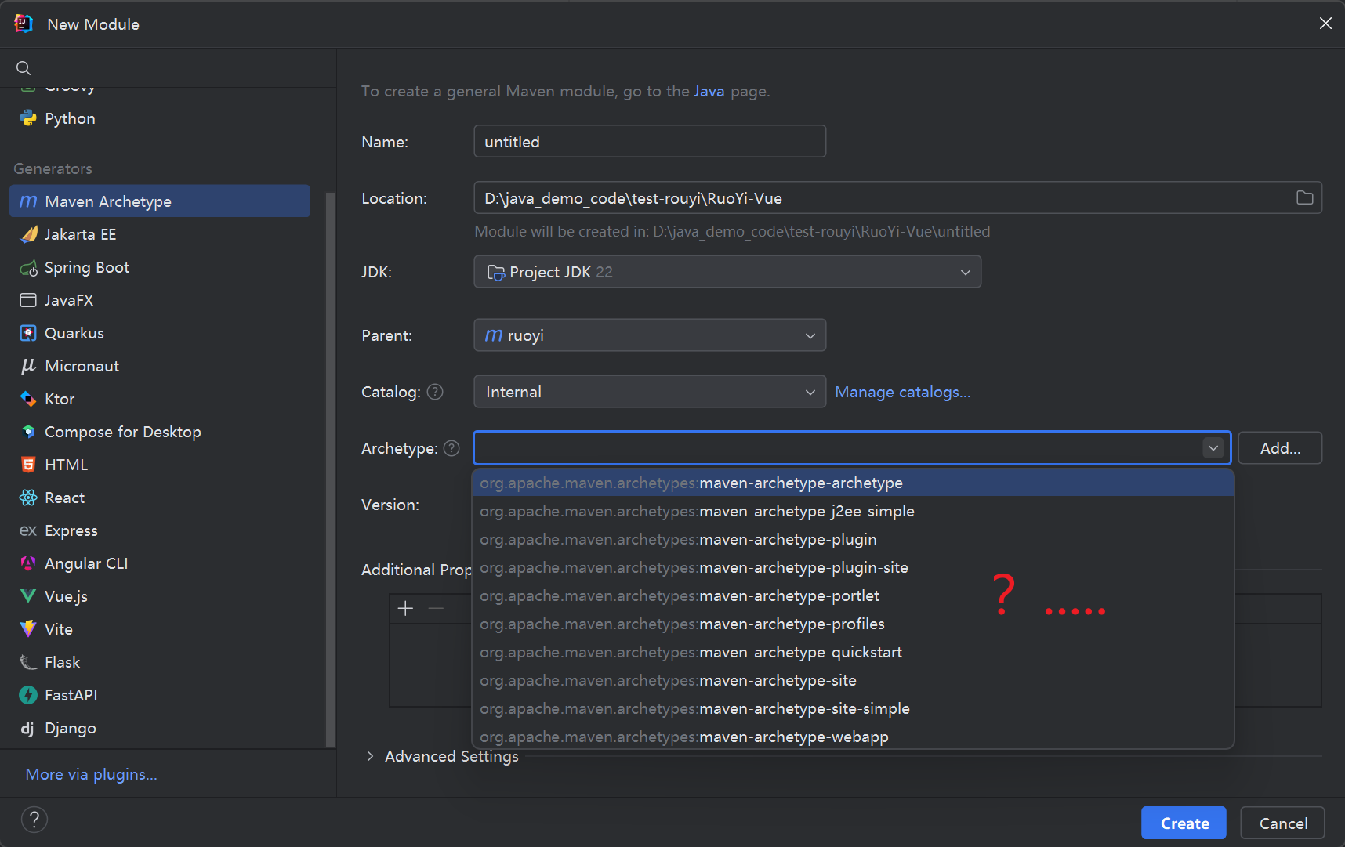The image size is (1345, 847).
Task: Pick the React generator
Action: click(64, 498)
